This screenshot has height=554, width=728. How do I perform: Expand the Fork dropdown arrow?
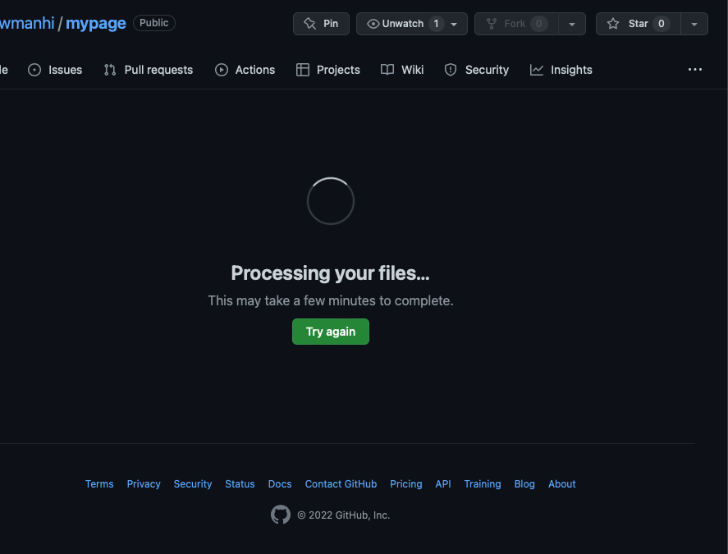(x=572, y=24)
